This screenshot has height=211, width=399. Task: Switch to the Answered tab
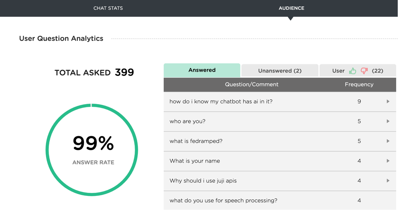pos(202,70)
